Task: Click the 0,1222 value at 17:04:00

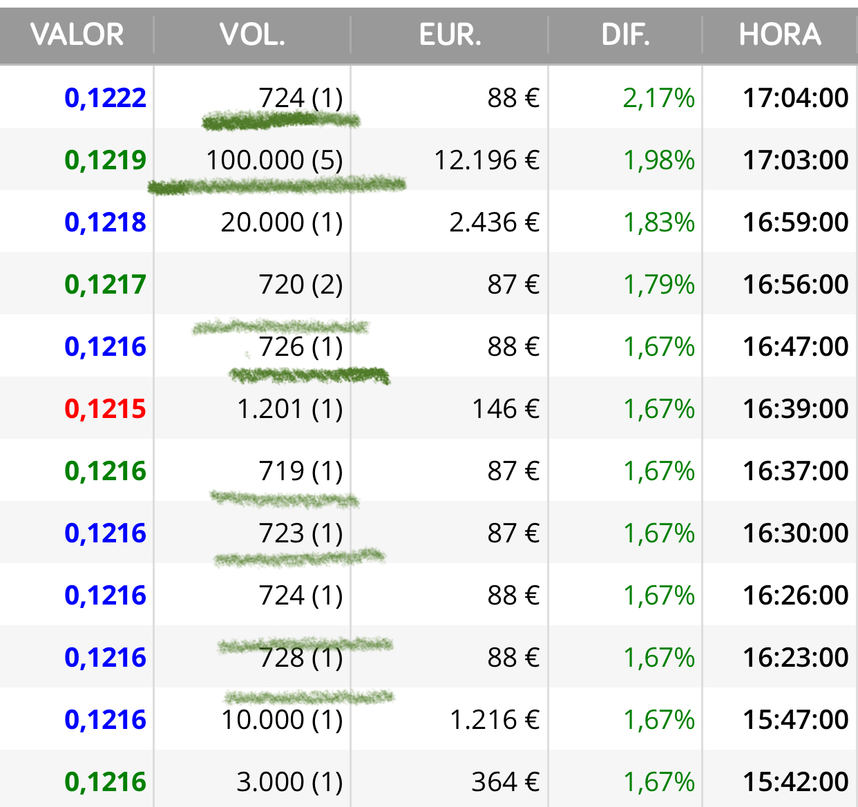Action: point(105,98)
